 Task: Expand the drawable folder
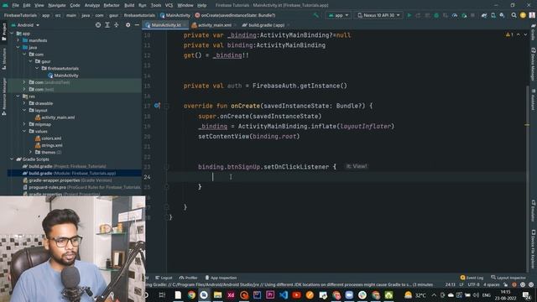(x=24, y=103)
